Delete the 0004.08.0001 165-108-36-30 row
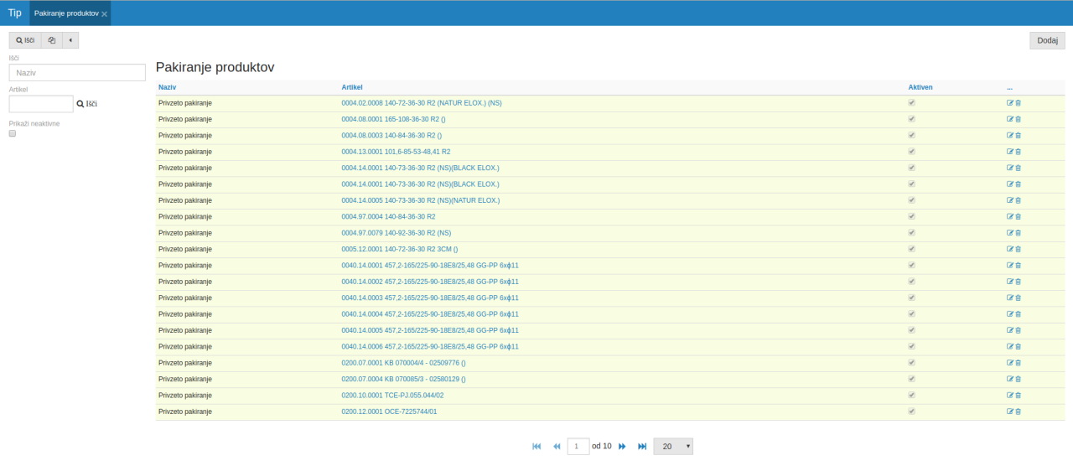This screenshot has width=1073, height=466. 1019,119
